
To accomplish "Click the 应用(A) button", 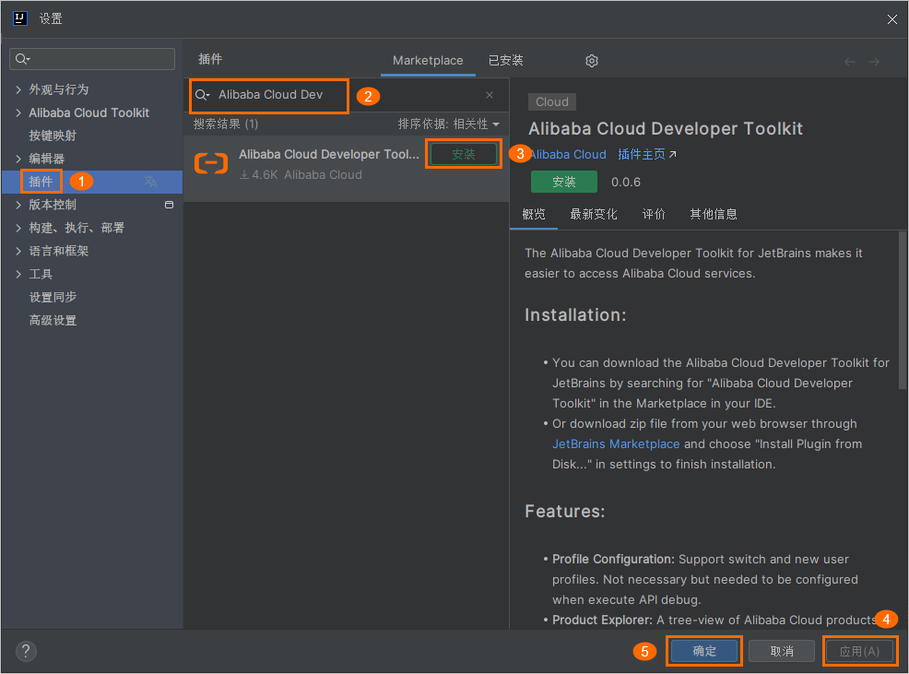I will 859,651.
